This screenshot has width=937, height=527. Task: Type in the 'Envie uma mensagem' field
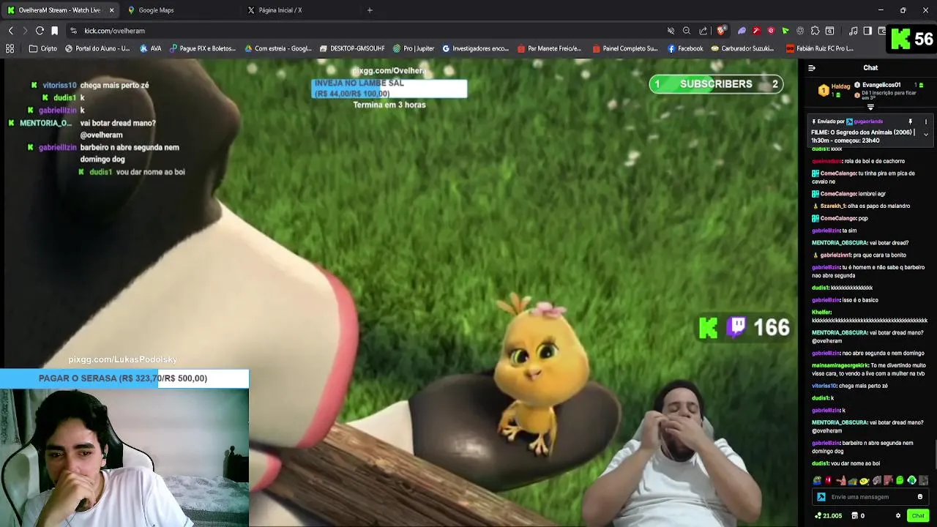(871, 497)
